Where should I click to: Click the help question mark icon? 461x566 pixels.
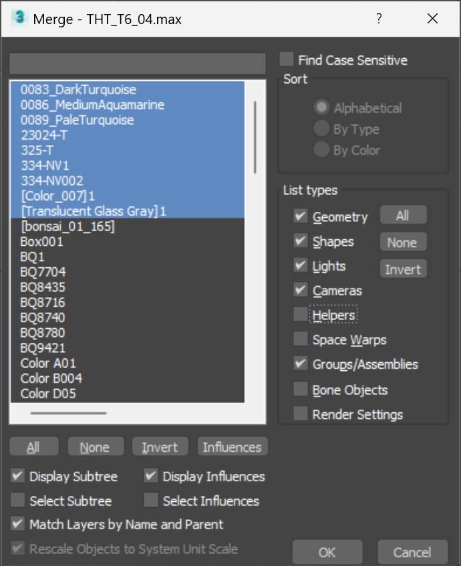click(x=379, y=19)
